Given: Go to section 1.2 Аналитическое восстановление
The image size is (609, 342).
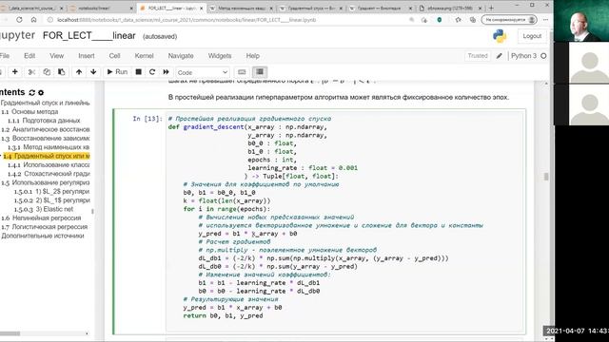Looking at the screenshot, I should [x=46, y=129].
